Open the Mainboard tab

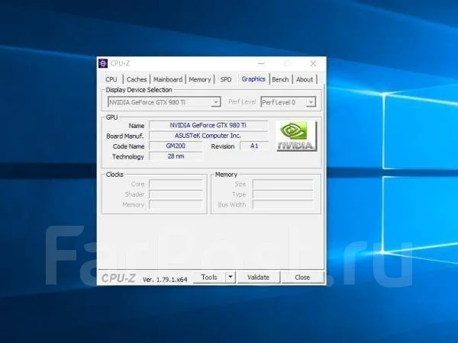point(168,79)
